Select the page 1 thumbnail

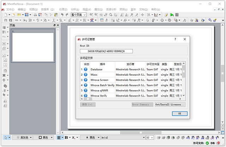[33, 46]
